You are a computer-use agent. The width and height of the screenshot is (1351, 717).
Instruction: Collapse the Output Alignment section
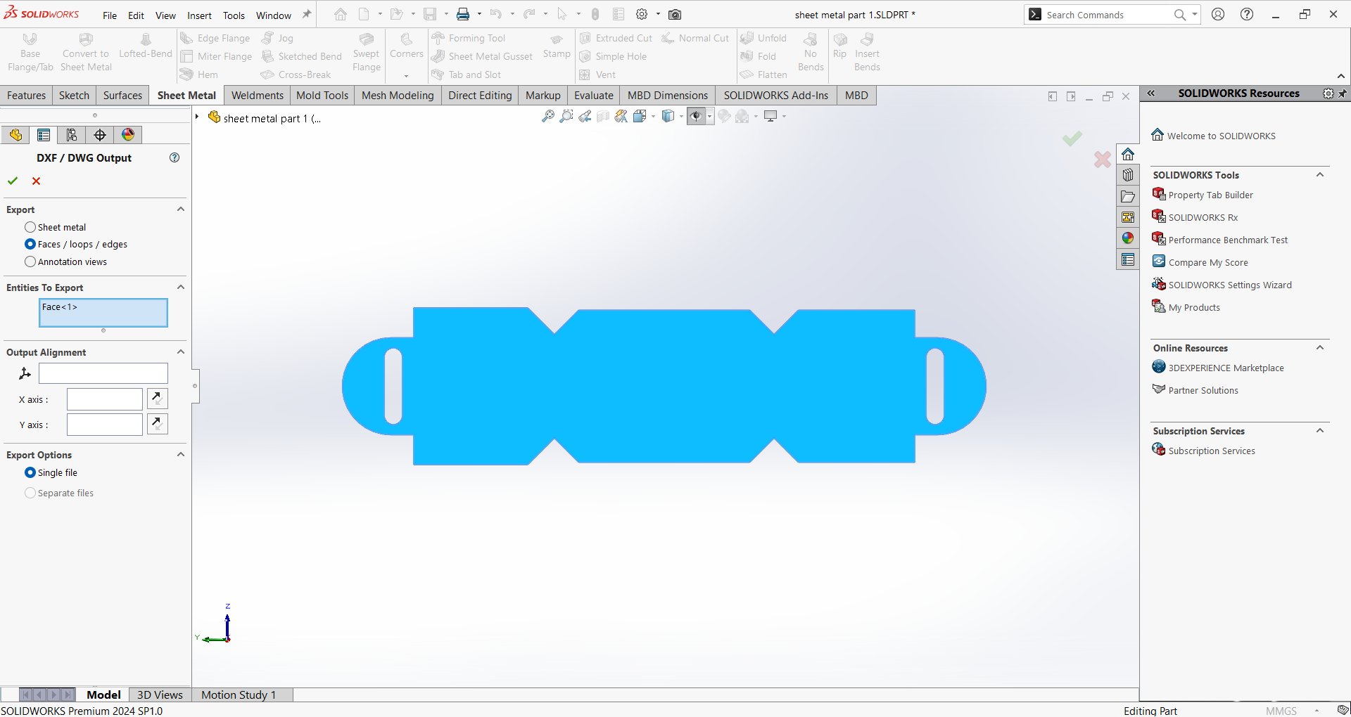coord(181,352)
